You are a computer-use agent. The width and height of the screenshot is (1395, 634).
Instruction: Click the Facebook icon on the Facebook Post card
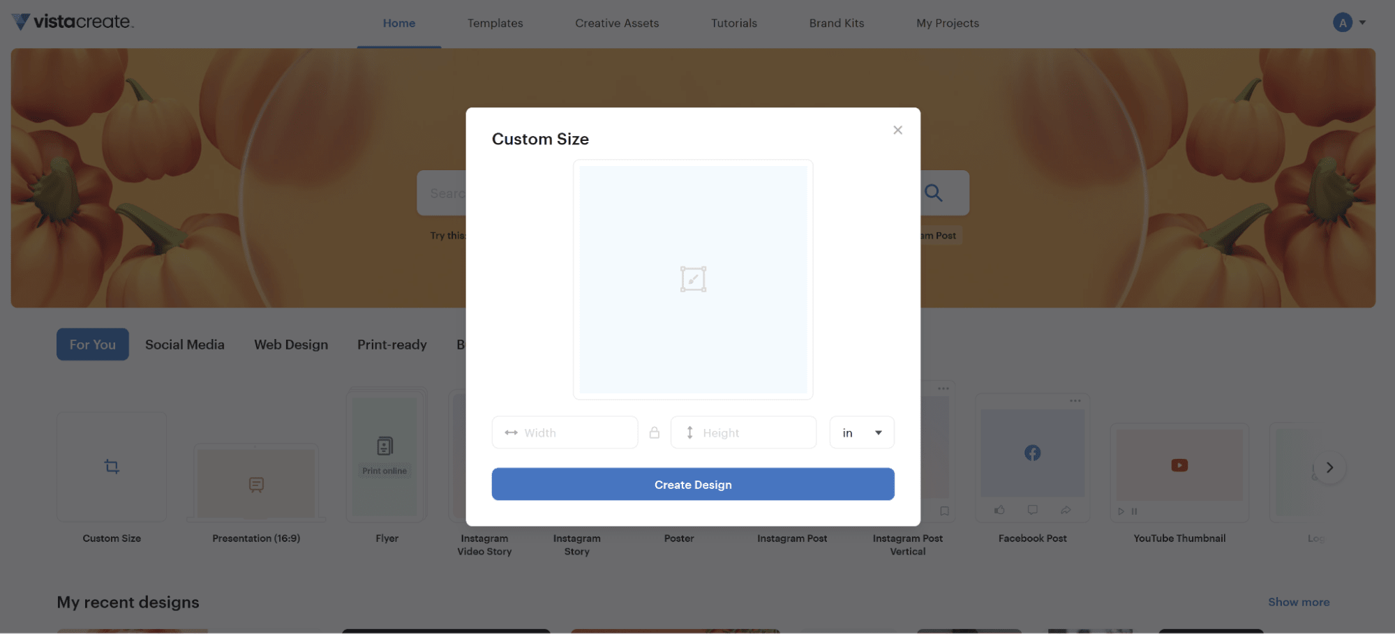click(x=1032, y=452)
